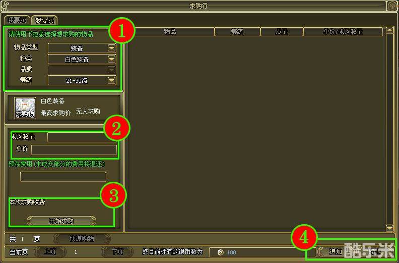This screenshot has height=263, width=399.
Task: Expand the 物品类型 dropdown arrow
Action: tap(111, 48)
